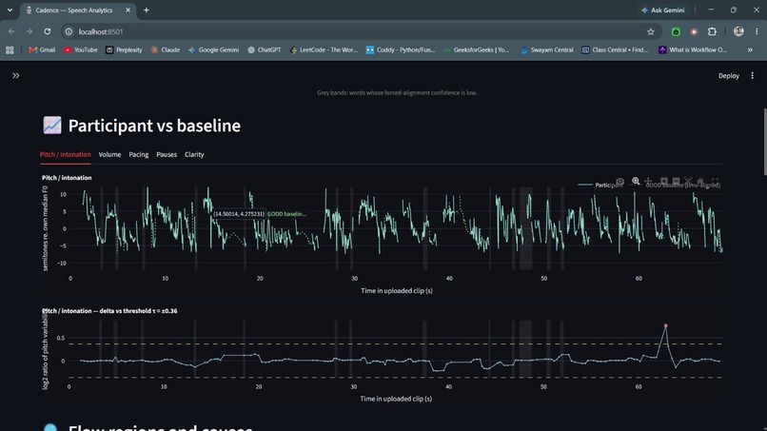Open the Chrome profile avatar
This screenshot has height=431, width=767.
[738, 31]
